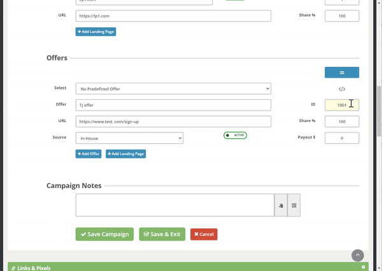The width and height of the screenshot is (382, 271).
Task: Click the Add Offer button
Action: (x=88, y=154)
